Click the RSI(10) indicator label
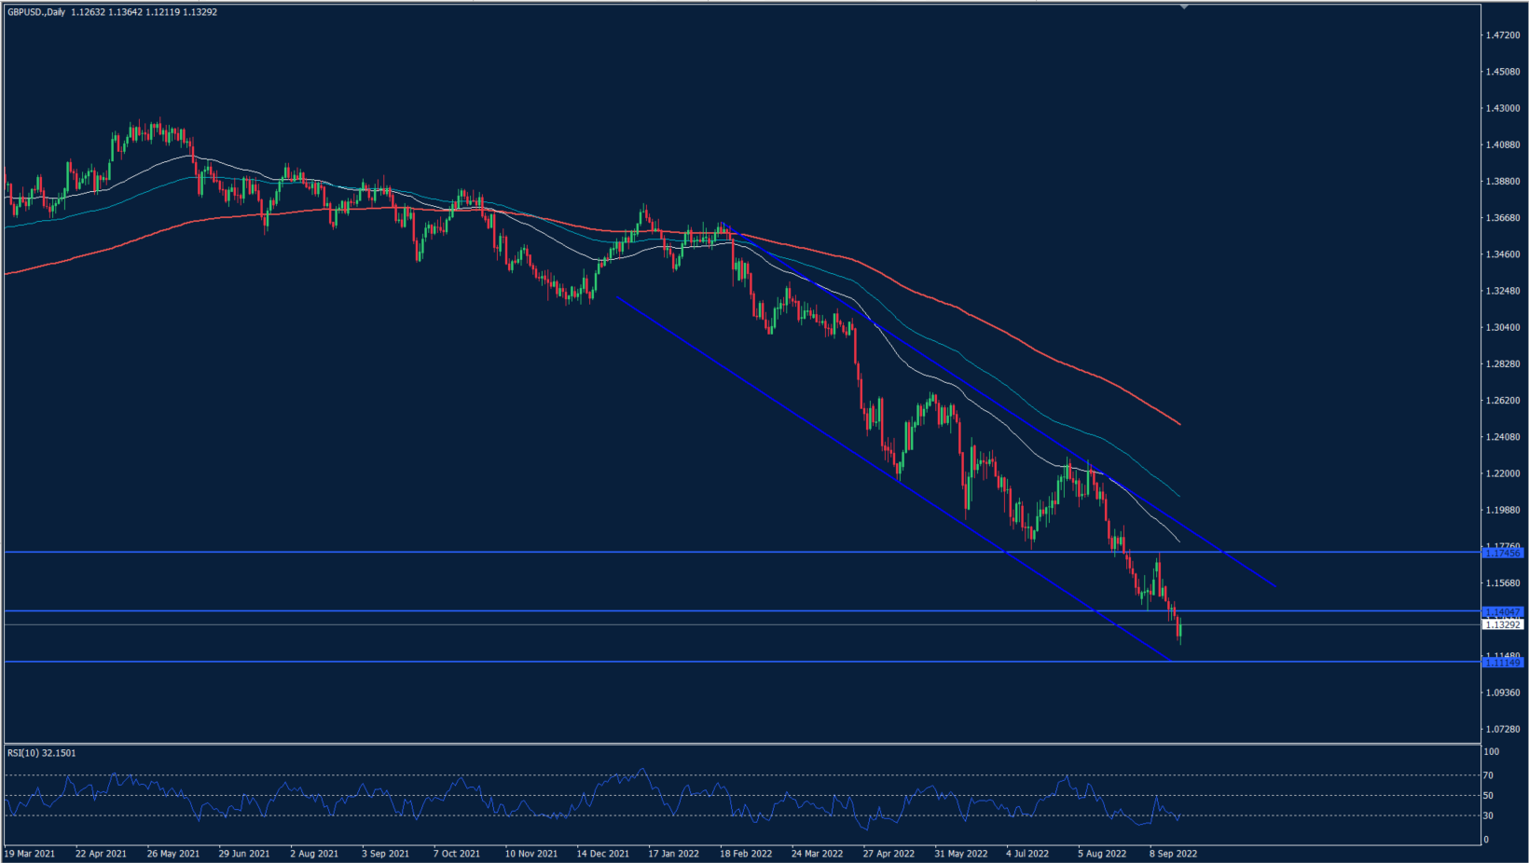 42,753
